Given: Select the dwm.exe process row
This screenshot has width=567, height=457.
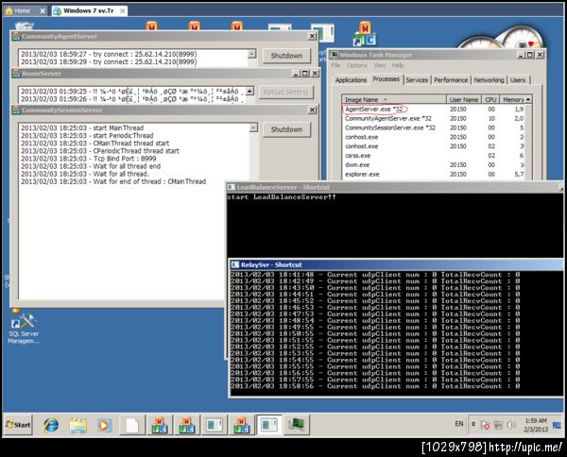Looking at the screenshot, I should (x=433, y=164).
